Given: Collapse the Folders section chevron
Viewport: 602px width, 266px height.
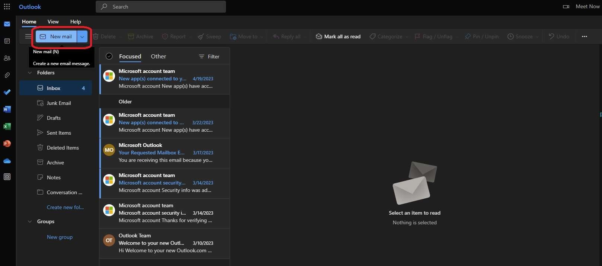Looking at the screenshot, I should [30, 73].
